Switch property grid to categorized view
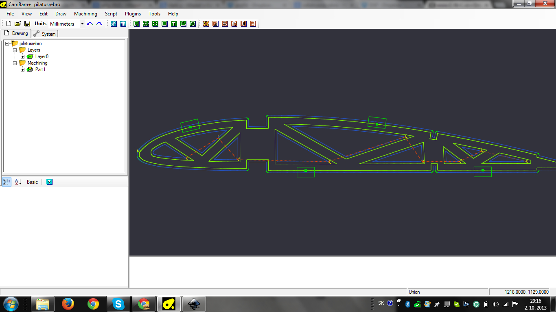The width and height of the screenshot is (556, 312). (7, 182)
